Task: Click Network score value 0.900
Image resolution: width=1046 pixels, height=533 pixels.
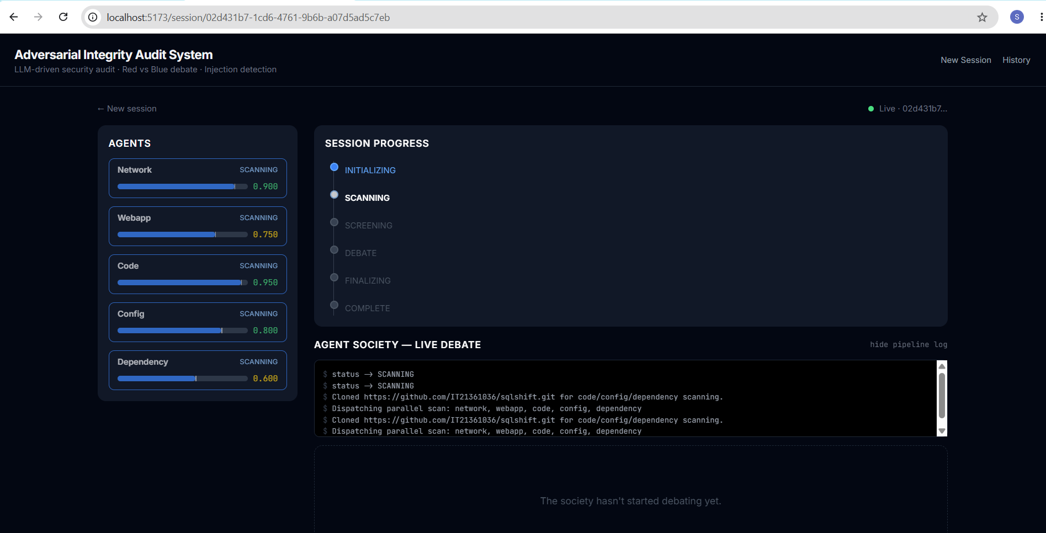Action: point(266,186)
